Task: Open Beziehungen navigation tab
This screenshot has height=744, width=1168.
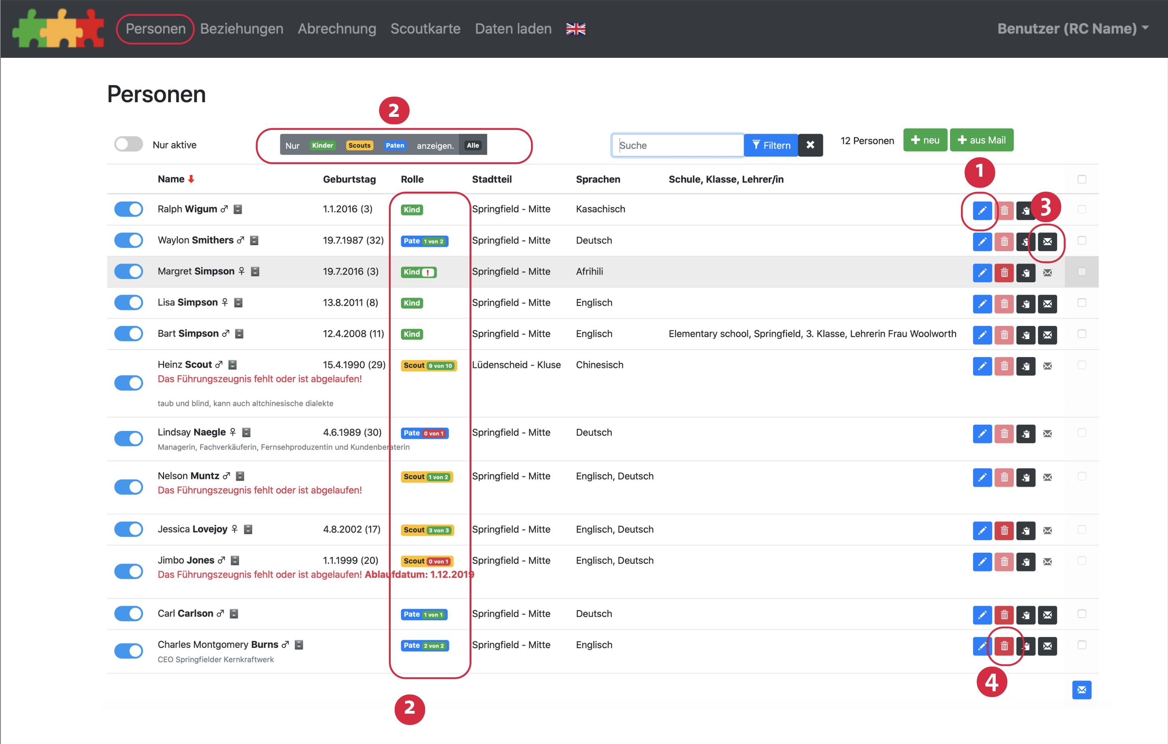Action: (x=241, y=29)
